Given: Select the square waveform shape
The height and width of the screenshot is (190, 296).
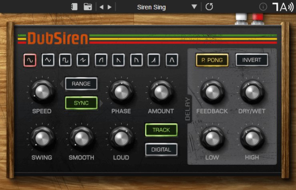Looking at the screenshot, I should click(65, 60).
